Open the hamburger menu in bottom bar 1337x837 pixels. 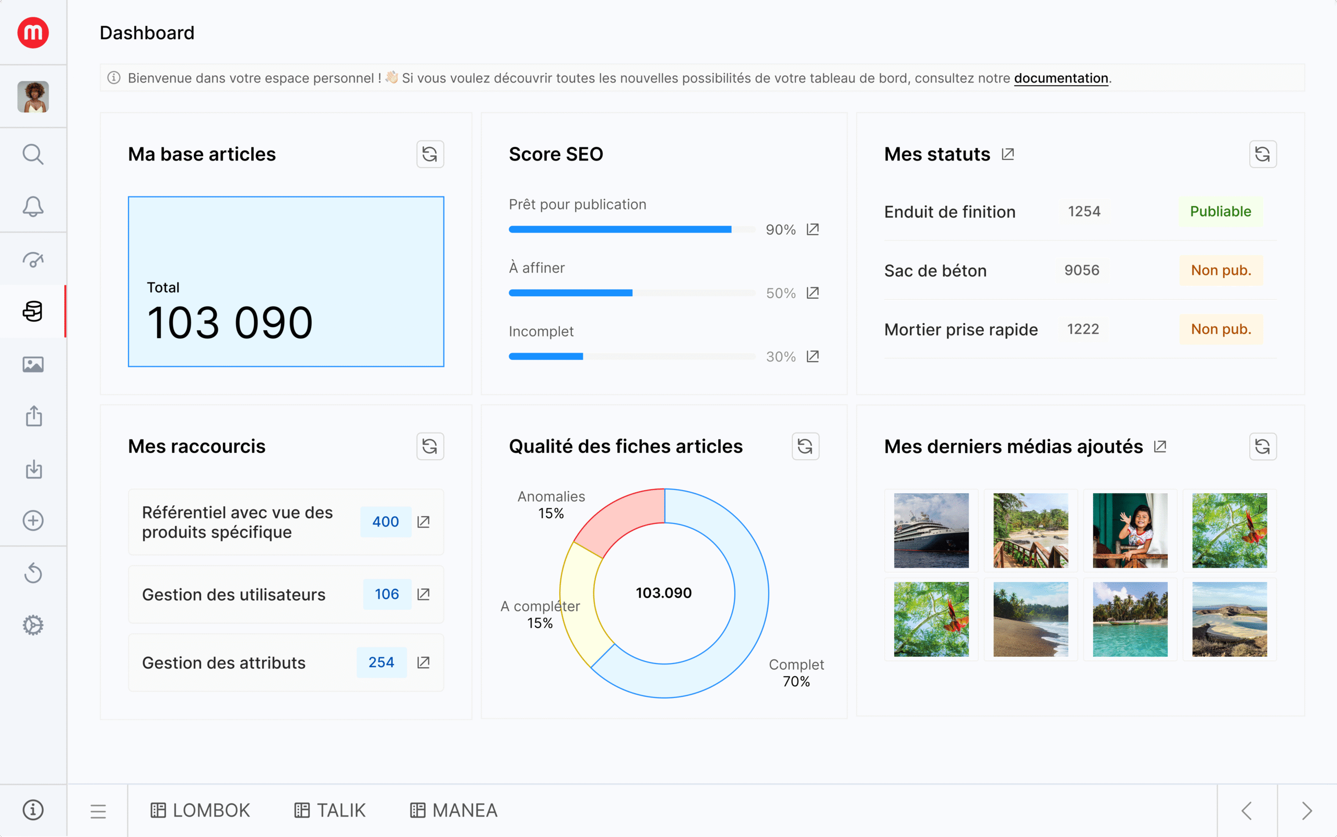pyautogui.click(x=98, y=811)
